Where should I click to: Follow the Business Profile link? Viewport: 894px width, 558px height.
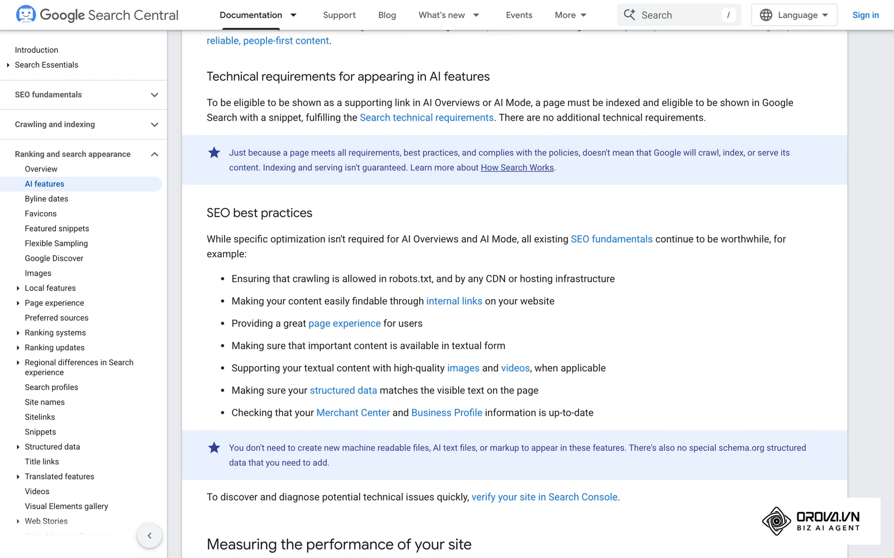(x=447, y=413)
